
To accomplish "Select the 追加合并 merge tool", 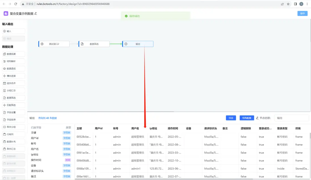I will point(14,83).
